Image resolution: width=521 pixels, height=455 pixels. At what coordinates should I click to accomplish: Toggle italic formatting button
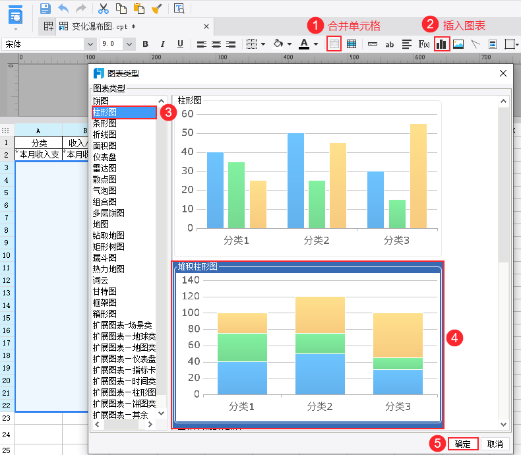pos(162,44)
